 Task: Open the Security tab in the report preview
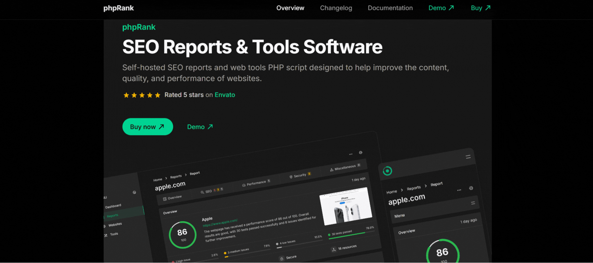[x=300, y=175]
